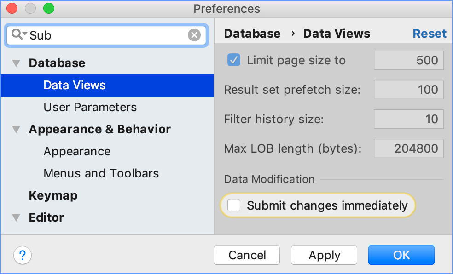
Task: Click the Reset link
Action: [x=429, y=34]
